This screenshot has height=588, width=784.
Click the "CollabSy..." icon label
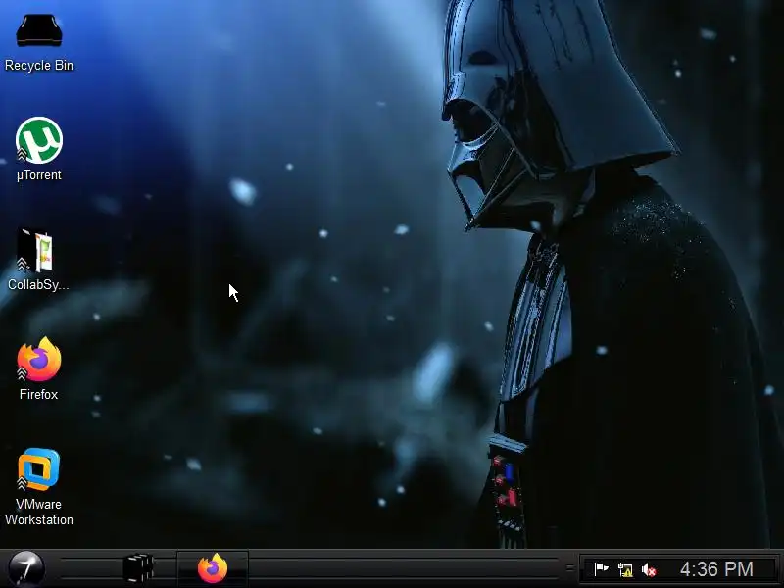38,285
